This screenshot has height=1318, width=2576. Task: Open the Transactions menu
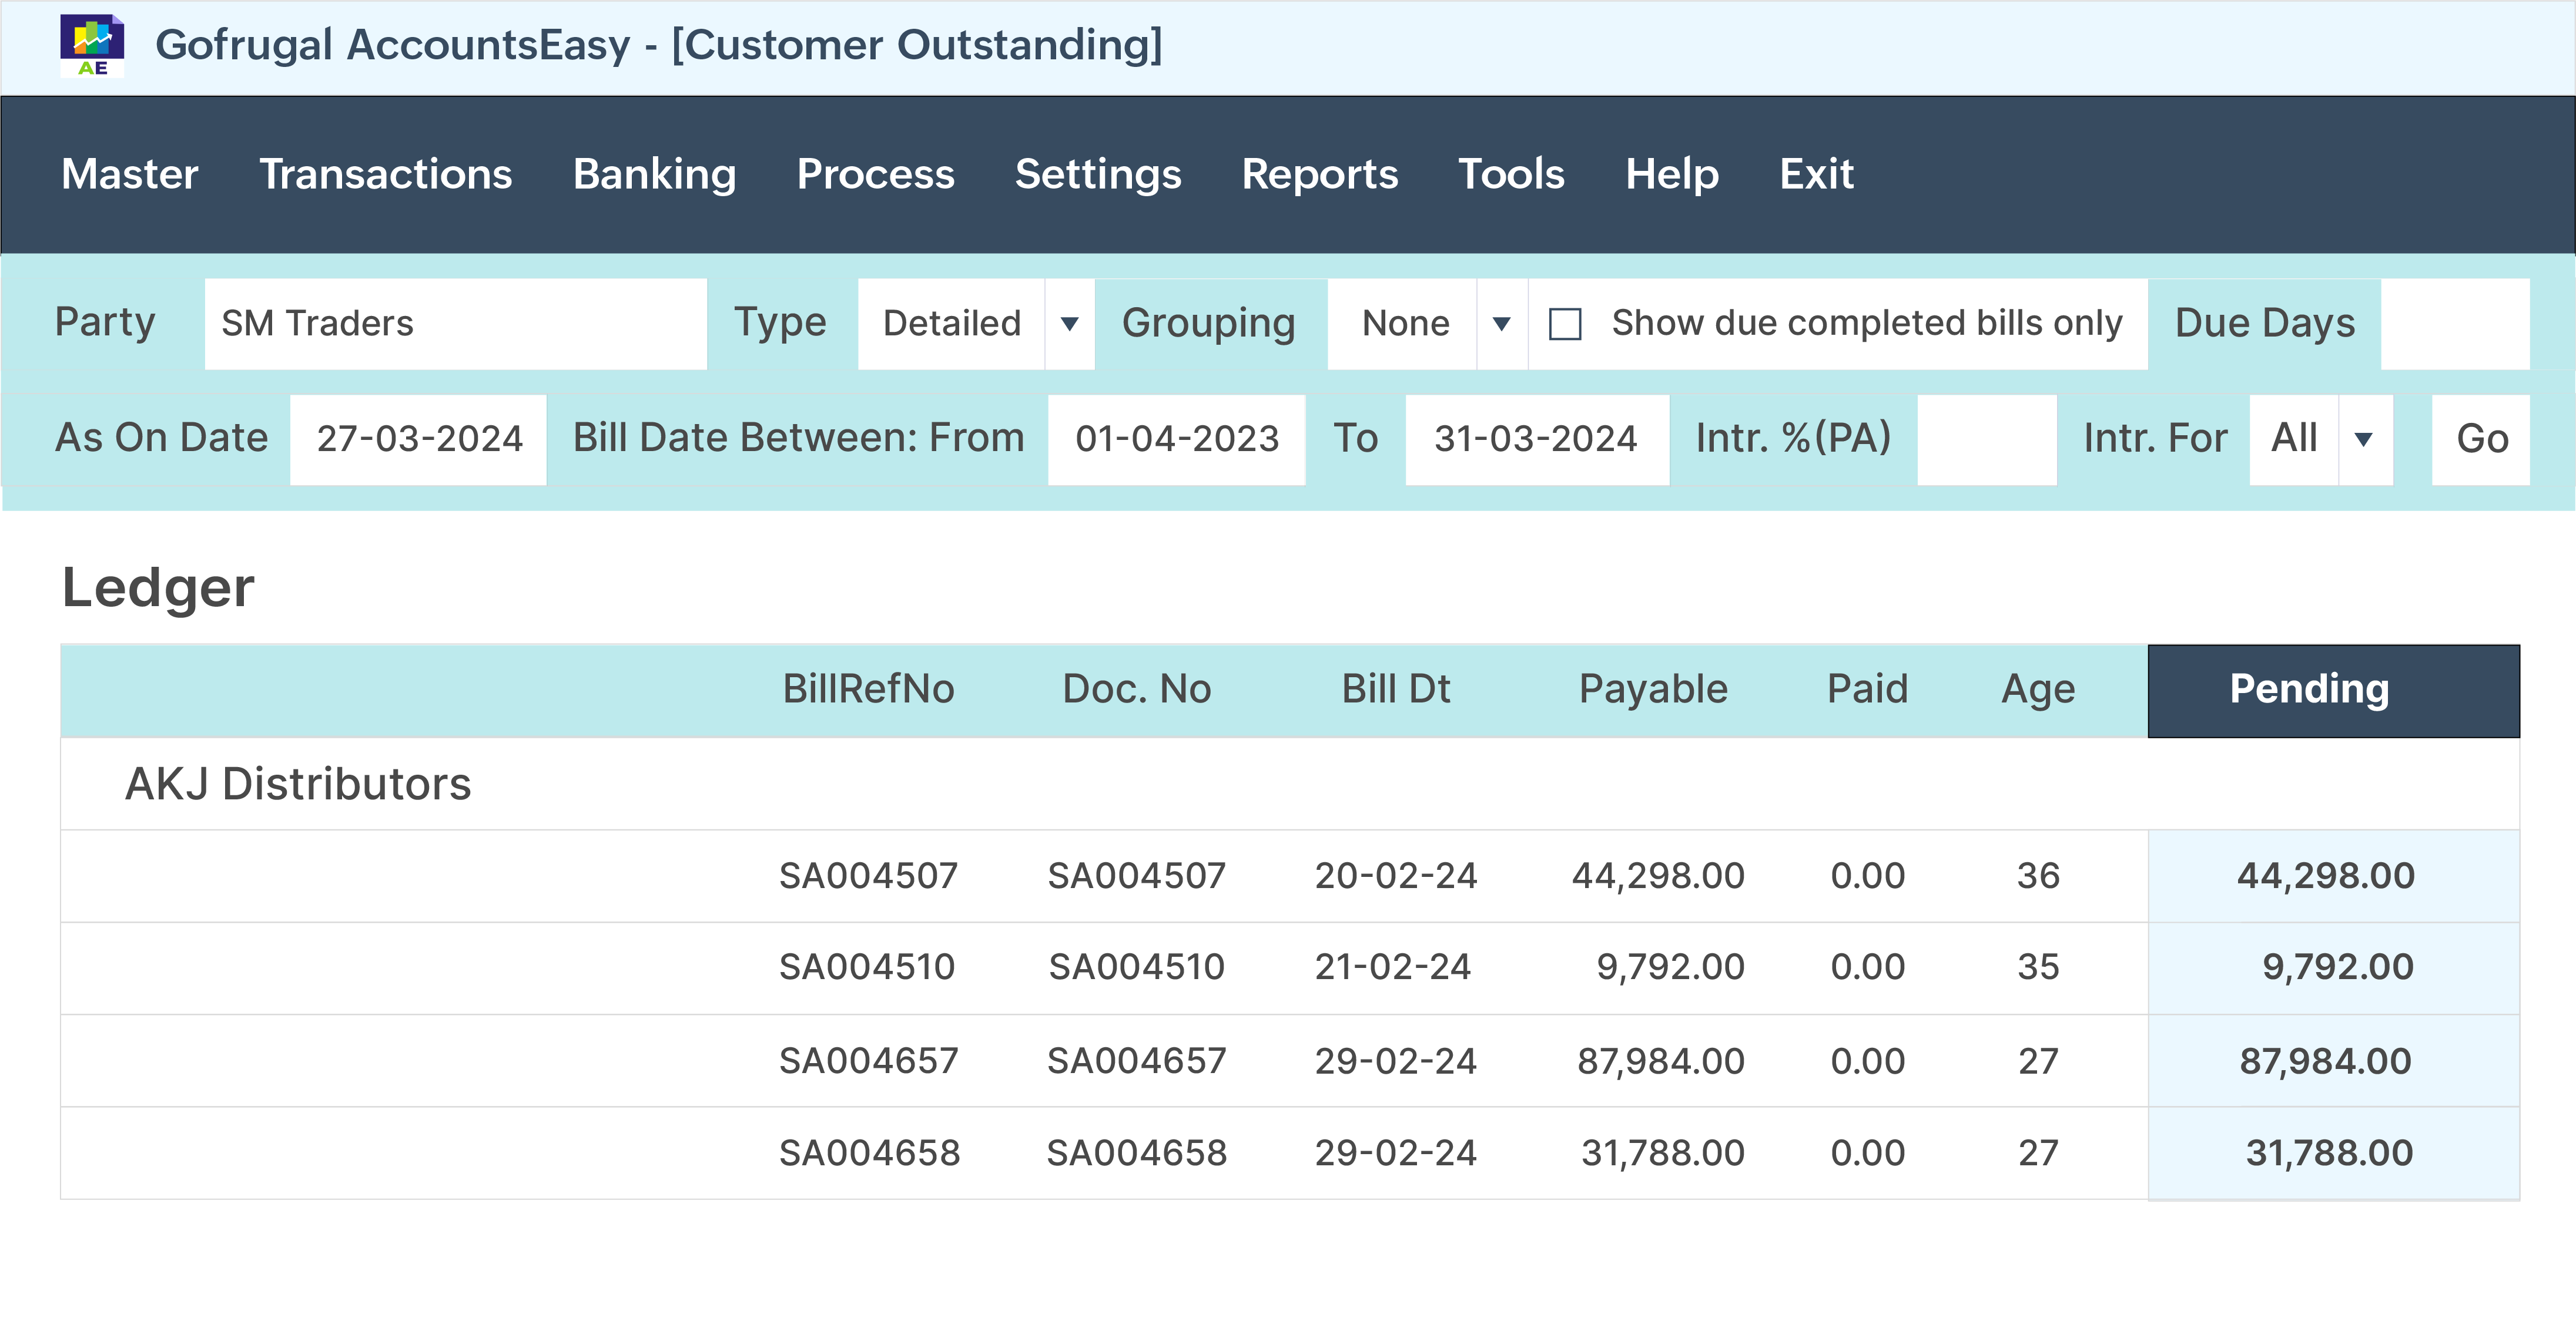coord(386,174)
